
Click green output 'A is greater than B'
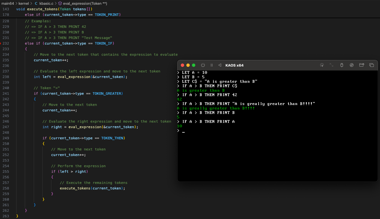(201, 90)
